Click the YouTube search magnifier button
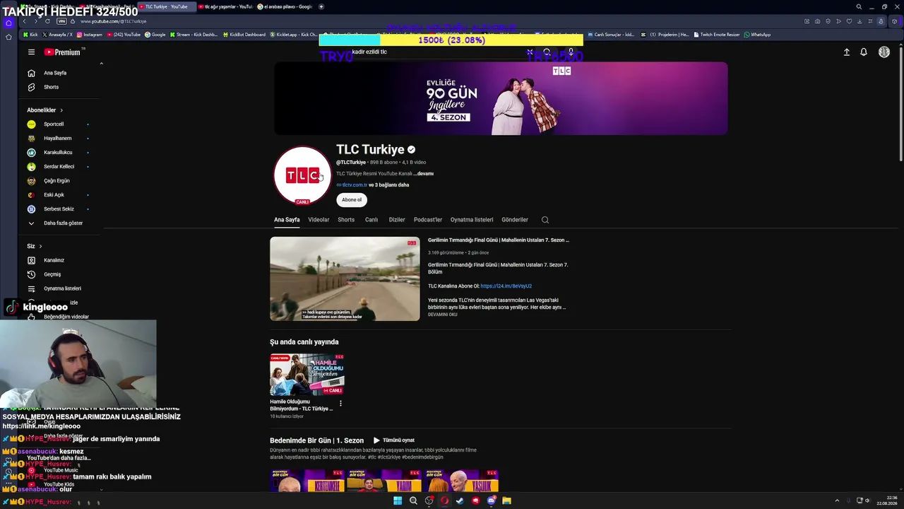 [x=547, y=52]
